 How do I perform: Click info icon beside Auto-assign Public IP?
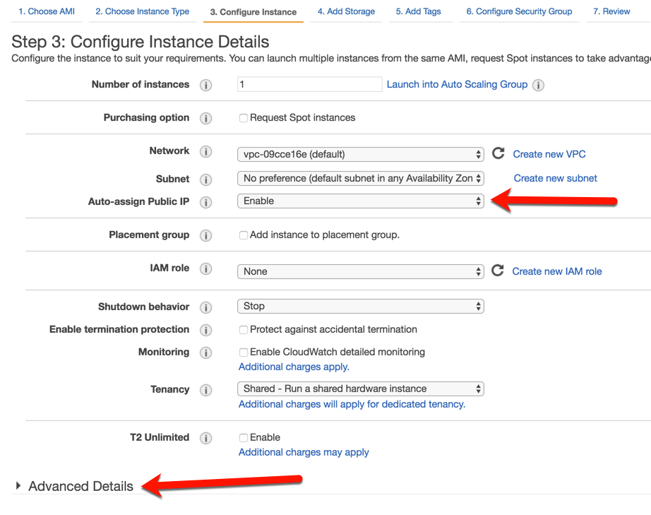pyautogui.click(x=205, y=202)
